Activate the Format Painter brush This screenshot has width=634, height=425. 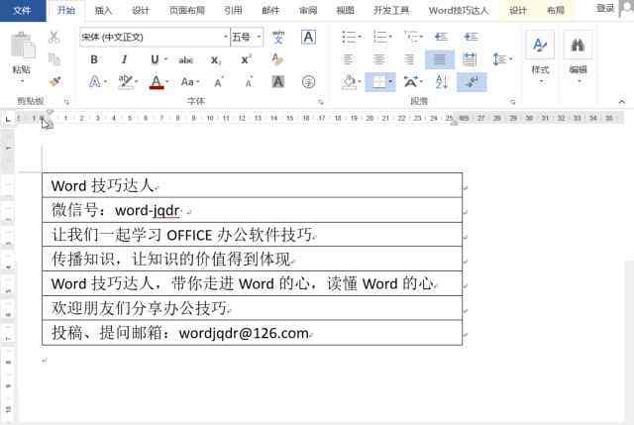tap(54, 81)
